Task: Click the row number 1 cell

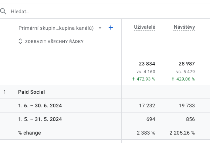Action: (5, 92)
